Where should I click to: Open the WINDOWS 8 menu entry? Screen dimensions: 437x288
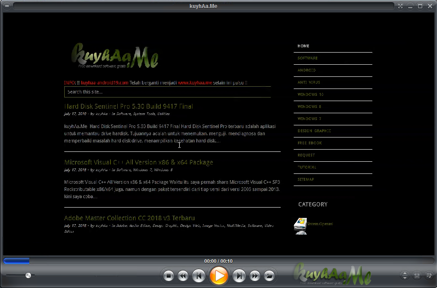(309, 106)
